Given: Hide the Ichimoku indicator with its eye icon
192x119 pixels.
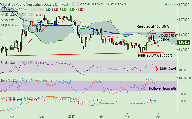Looking at the screenshot, I should coord(32,9).
